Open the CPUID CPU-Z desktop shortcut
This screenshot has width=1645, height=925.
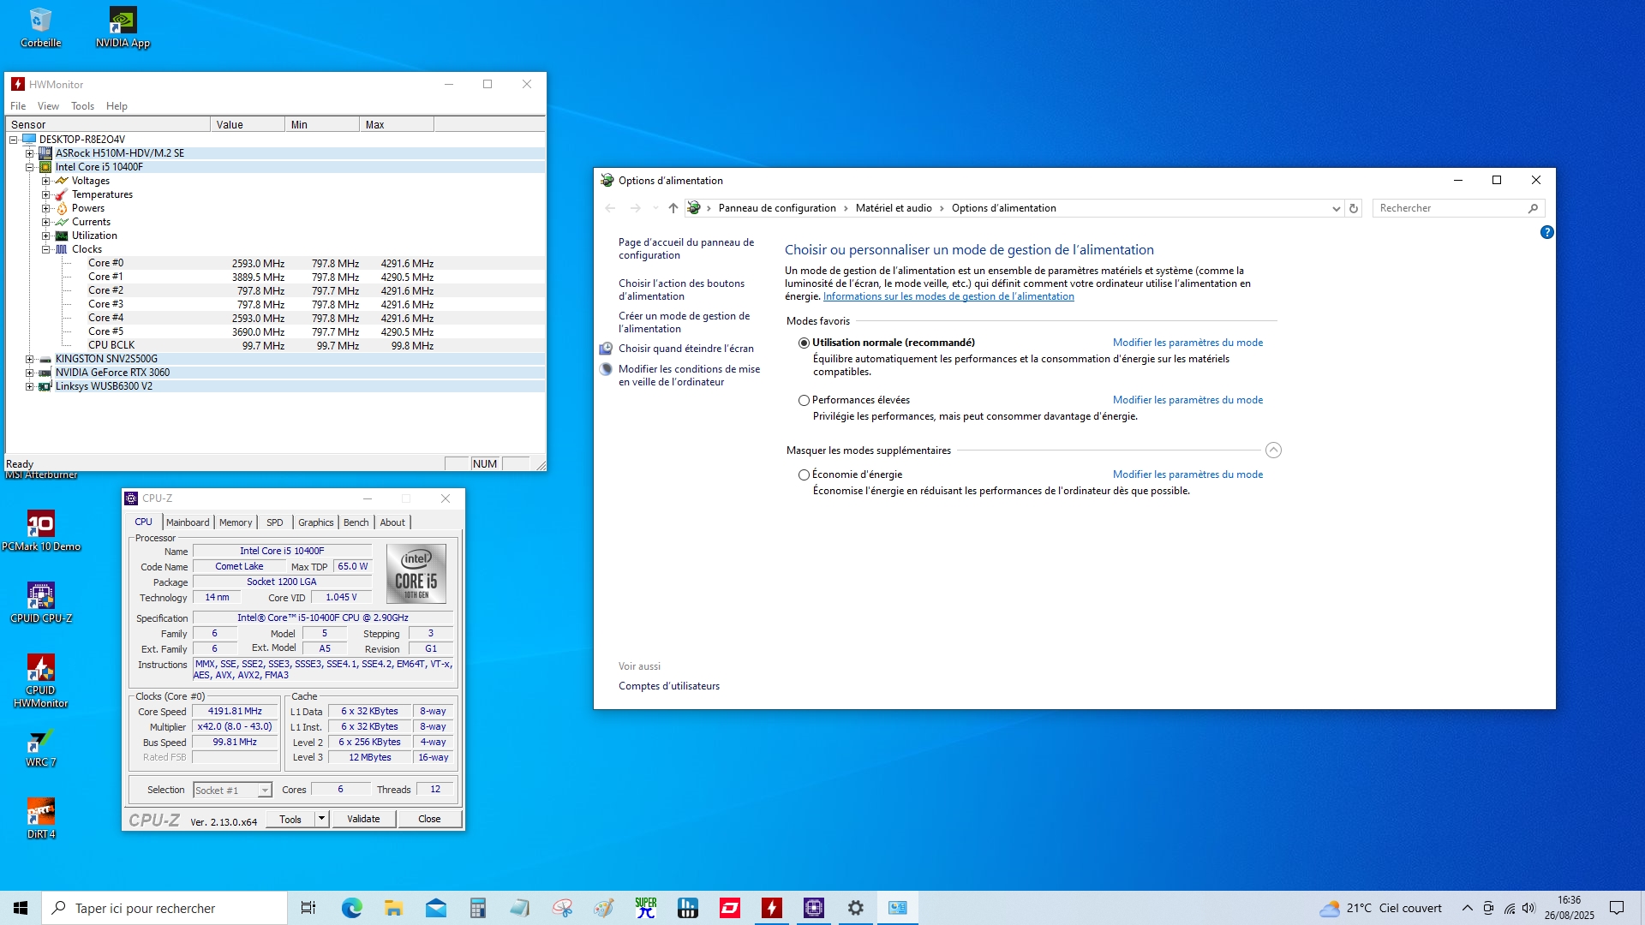[40, 603]
